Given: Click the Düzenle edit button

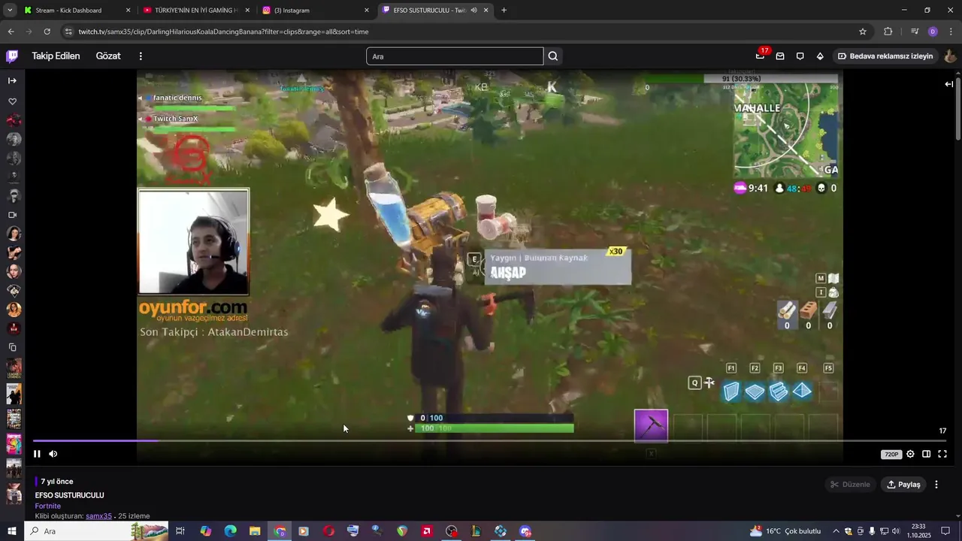Looking at the screenshot, I should point(850,485).
